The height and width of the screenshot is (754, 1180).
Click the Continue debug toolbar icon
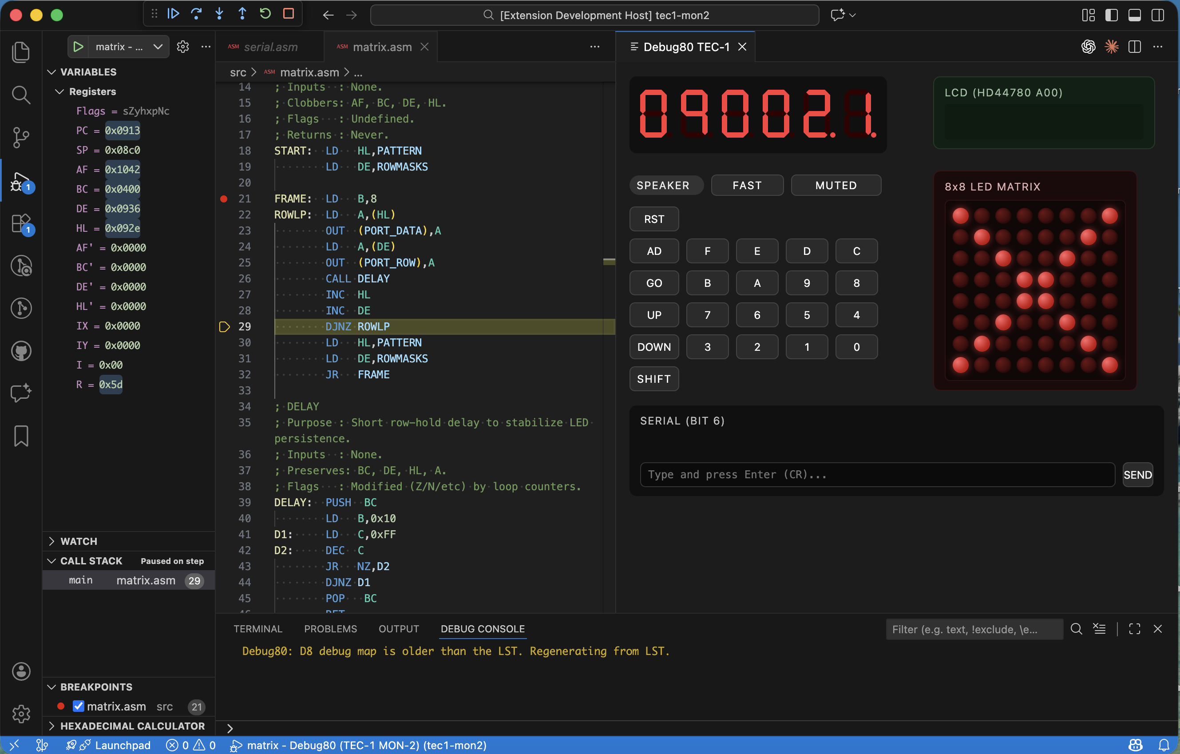tap(174, 14)
